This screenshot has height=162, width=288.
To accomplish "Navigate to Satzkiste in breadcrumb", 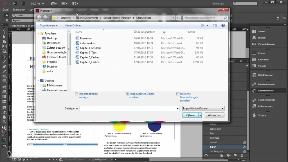I will 66,18.
